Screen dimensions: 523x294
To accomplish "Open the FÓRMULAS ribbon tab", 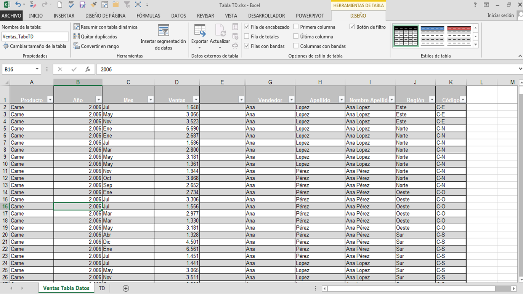I will coord(148,16).
